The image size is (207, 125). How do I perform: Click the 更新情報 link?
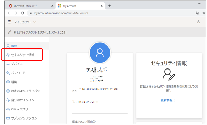166,100
